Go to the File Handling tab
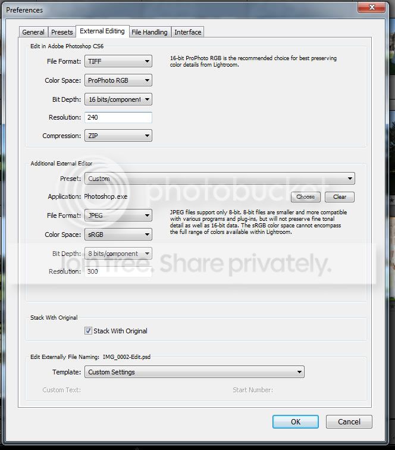The image size is (395, 450). pyautogui.click(x=150, y=32)
